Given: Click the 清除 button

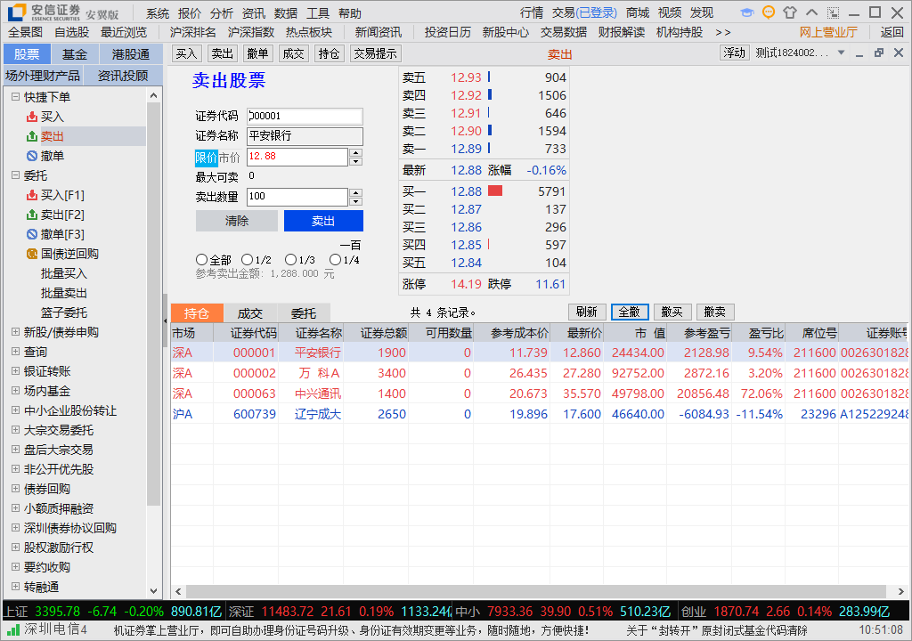Looking at the screenshot, I should [237, 221].
